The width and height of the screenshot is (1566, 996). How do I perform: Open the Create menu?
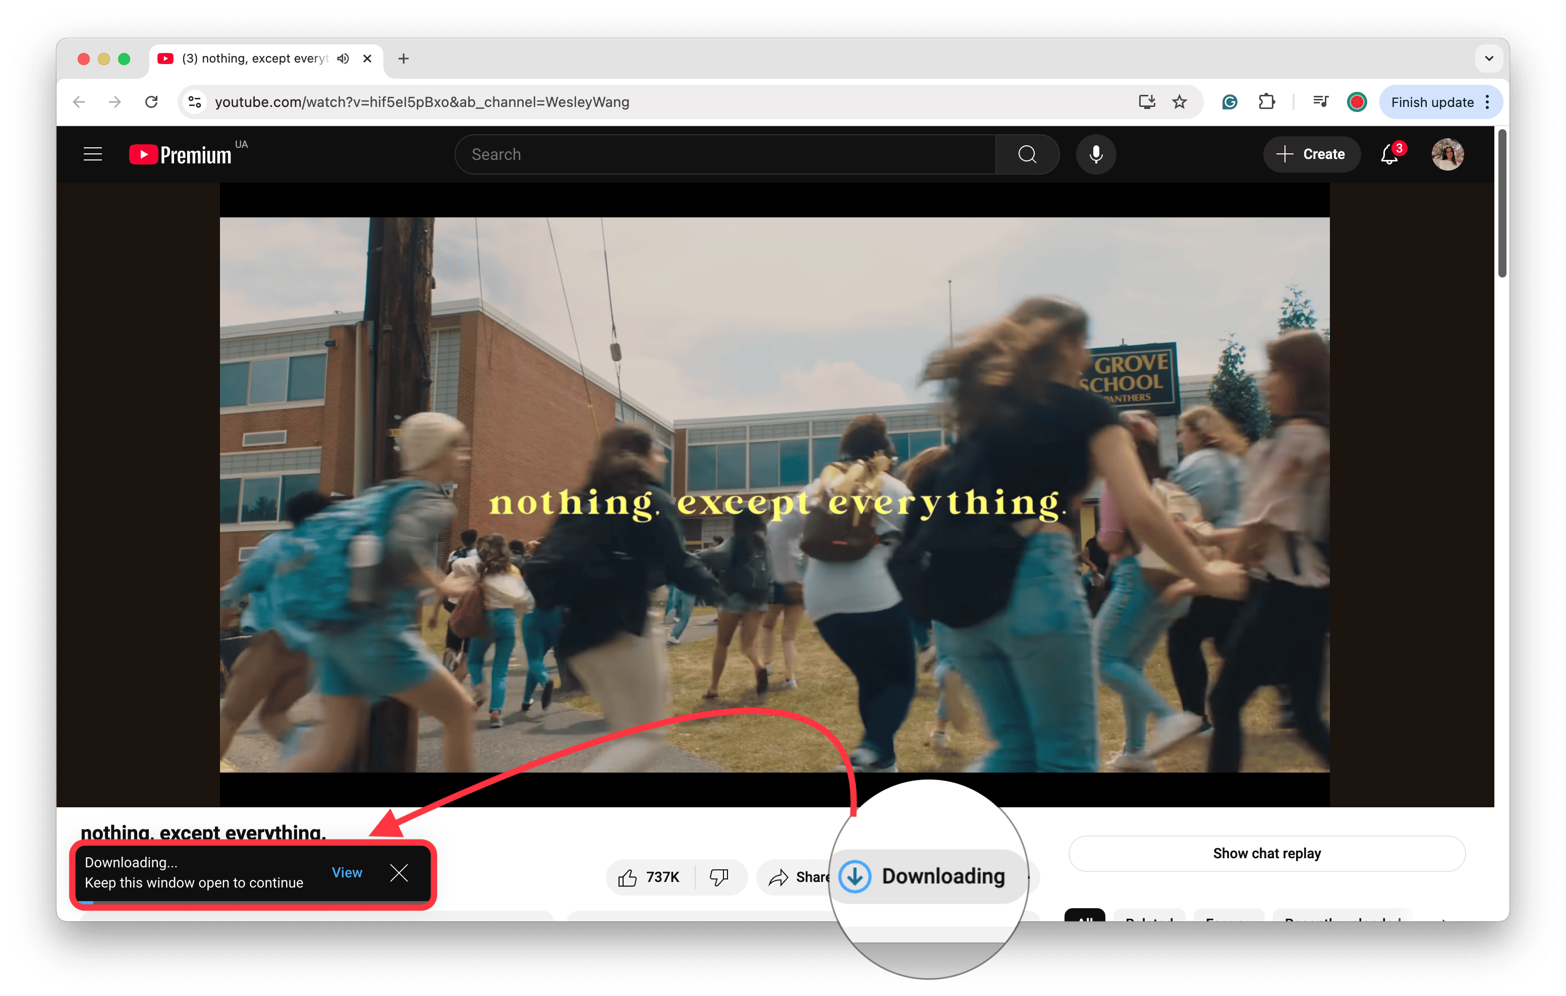point(1311,154)
